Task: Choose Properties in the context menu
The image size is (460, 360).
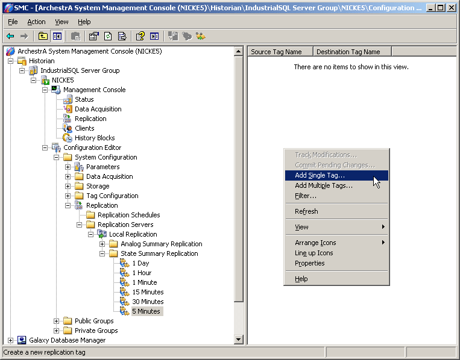Action: 336,263
